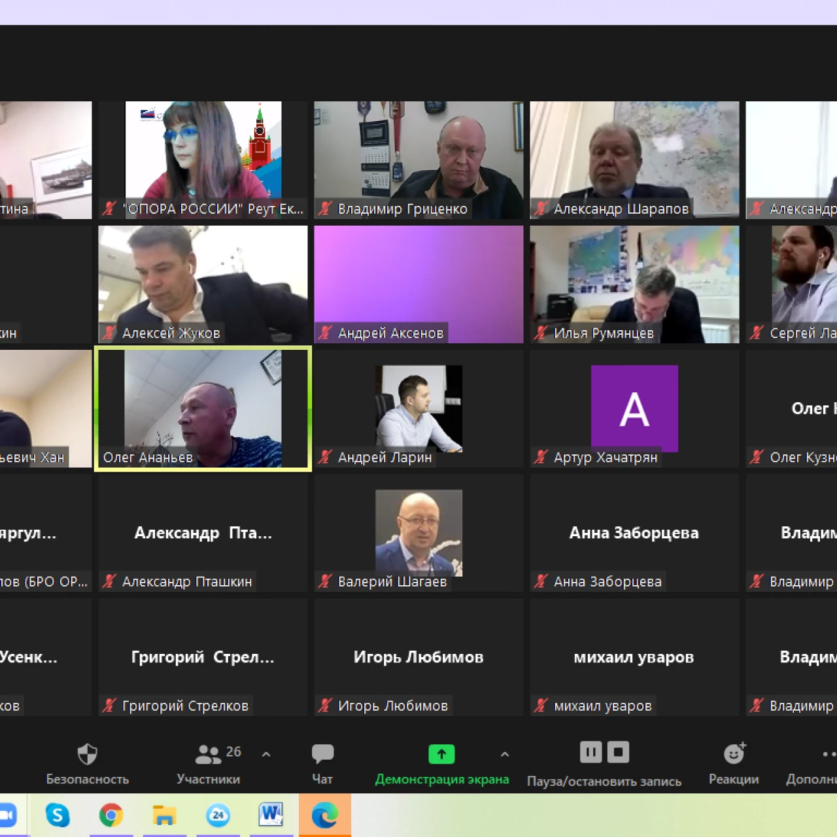837x837 pixels.
Task: Pause the recording
Action: (590, 752)
